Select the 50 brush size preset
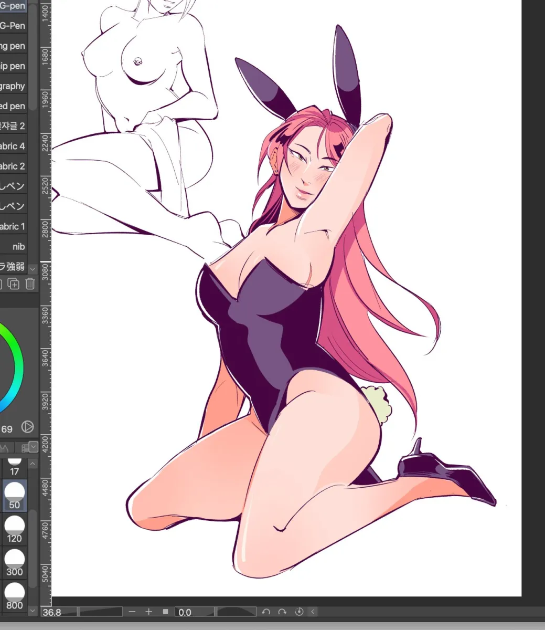The height and width of the screenshot is (630, 545). point(14,496)
